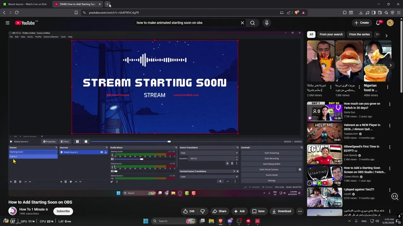Image resolution: width=403 pixels, height=226 pixels.
Task: Select the From the series chip
Action: [359, 35]
